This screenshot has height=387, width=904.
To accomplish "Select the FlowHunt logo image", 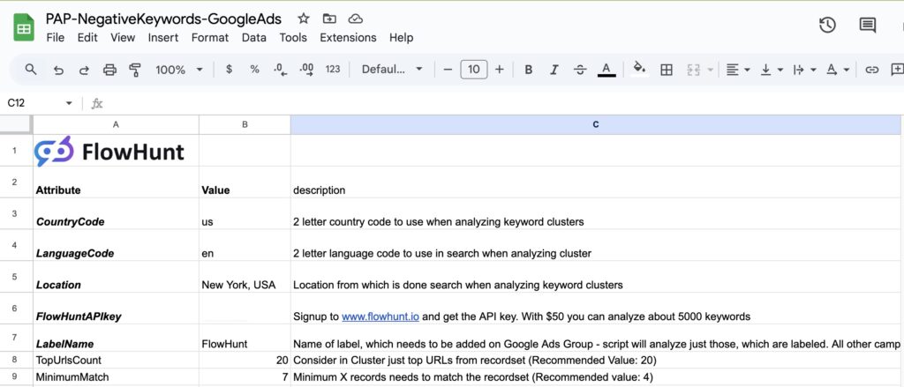I will point(109,151).
